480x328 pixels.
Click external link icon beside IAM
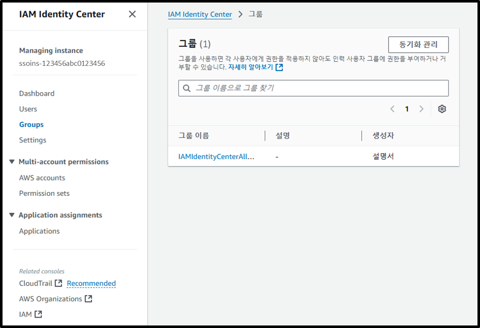point(38,314)
